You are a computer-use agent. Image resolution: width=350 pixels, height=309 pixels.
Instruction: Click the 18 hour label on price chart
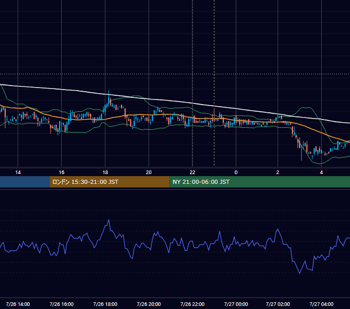coord(105,173)
